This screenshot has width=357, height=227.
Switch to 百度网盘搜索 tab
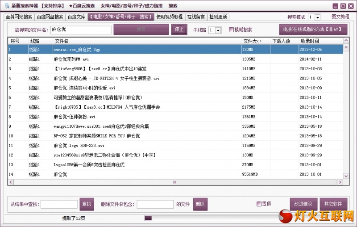pyautogui.click(x=50, y=17)
